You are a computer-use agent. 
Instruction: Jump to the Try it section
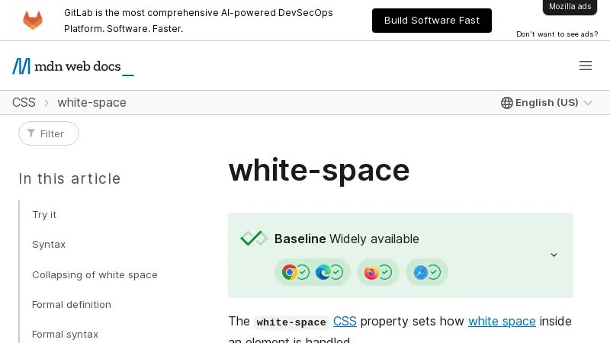coord(44,215)
